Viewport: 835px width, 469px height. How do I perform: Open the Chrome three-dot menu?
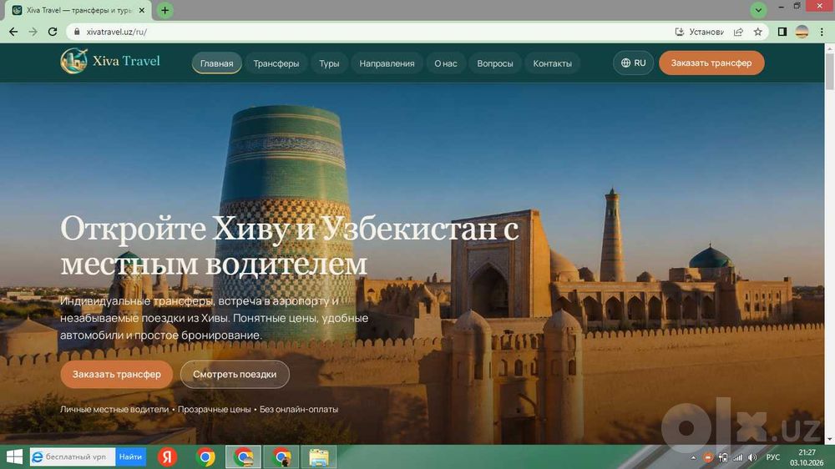(822, 32)
